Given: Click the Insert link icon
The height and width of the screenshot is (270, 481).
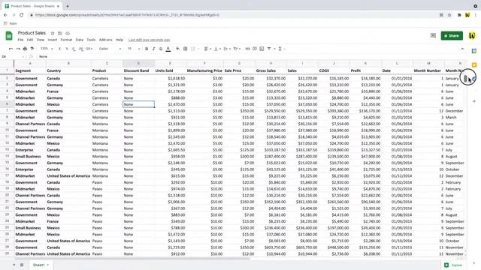Looking at the screenshot, I should click(x=247, y=49).
